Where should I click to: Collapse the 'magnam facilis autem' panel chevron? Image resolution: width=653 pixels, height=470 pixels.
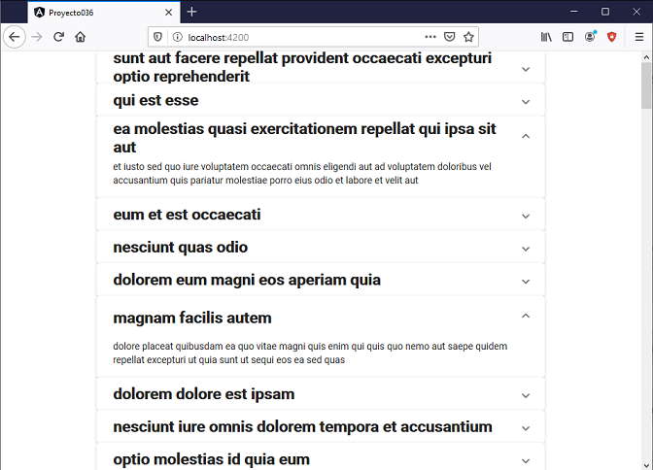point(526,316)
